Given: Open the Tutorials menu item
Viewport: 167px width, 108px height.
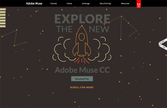Looking at the screenshot, I should coord(53,4).
